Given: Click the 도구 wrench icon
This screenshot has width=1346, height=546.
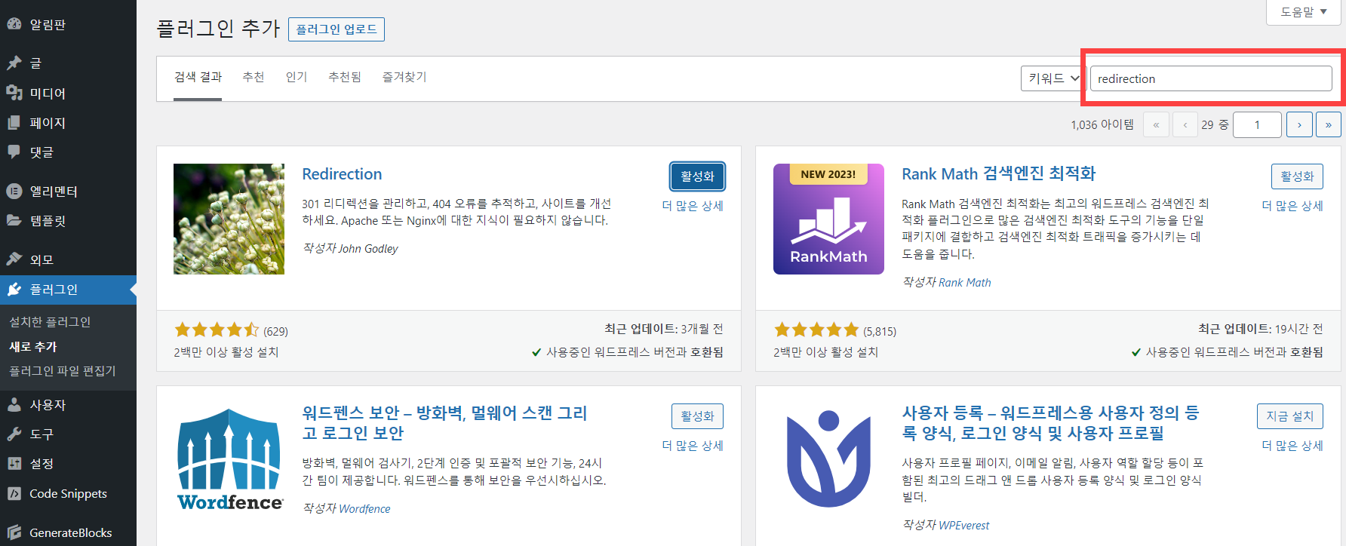Looking at the screenshot, I should click(14, 434).
